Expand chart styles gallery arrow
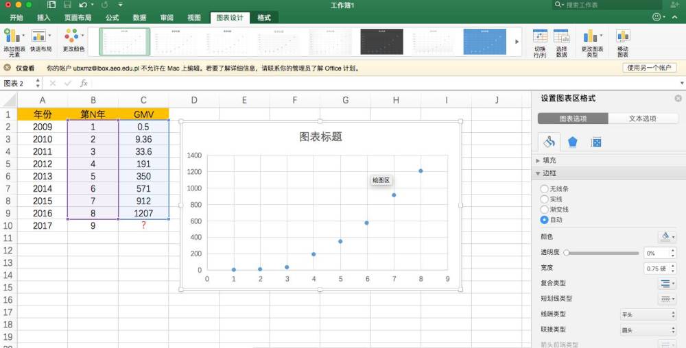This screenshot has height=348, width=686. (517, 42)
